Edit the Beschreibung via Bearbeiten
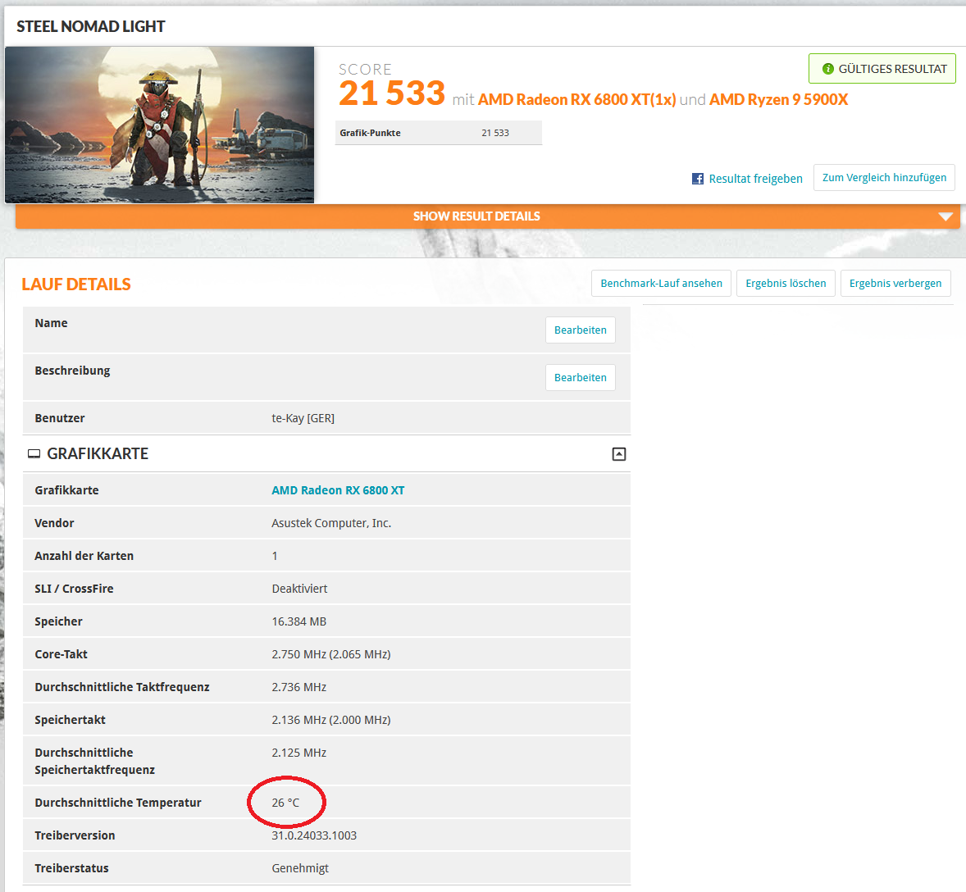This screenshot has height=892, width=966. (x=581, y=378)
